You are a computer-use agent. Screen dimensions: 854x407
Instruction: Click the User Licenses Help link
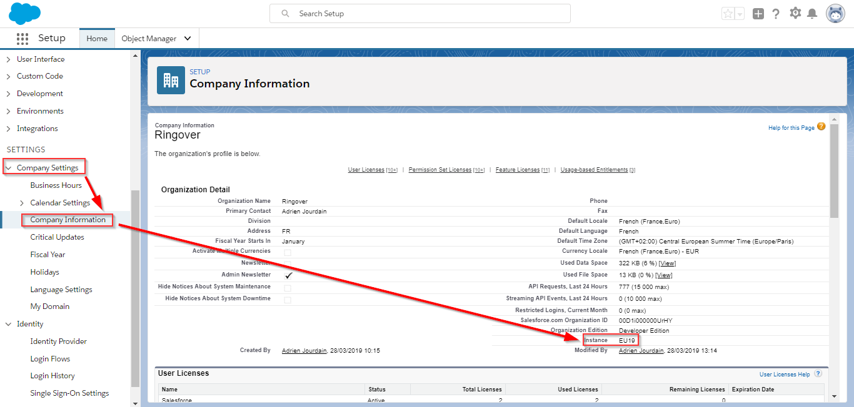(x=785, y=375)
